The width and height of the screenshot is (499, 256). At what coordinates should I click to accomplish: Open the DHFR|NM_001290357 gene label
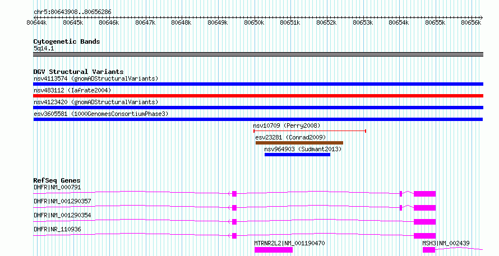click(62, 201)
